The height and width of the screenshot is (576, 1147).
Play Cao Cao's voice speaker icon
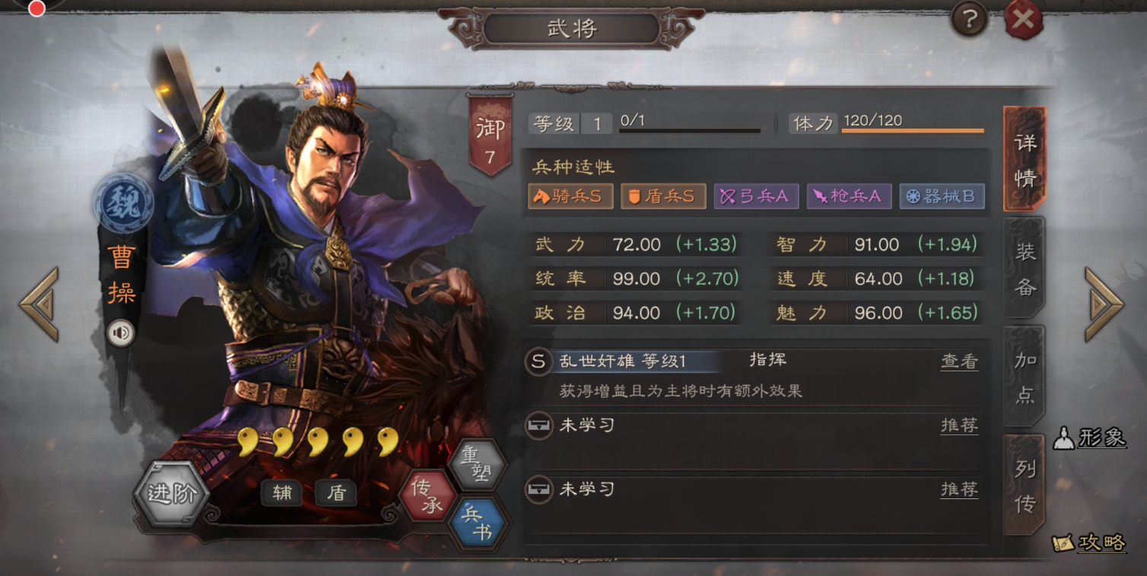point(121,333)
